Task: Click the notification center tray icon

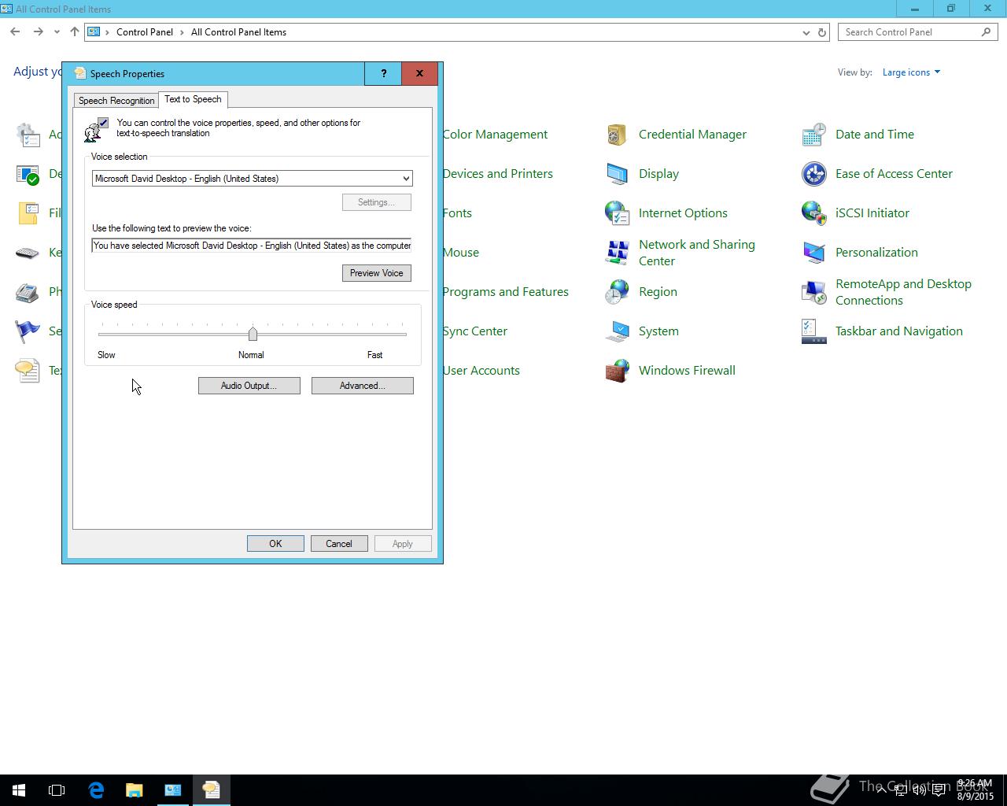Action: (939, 790)
